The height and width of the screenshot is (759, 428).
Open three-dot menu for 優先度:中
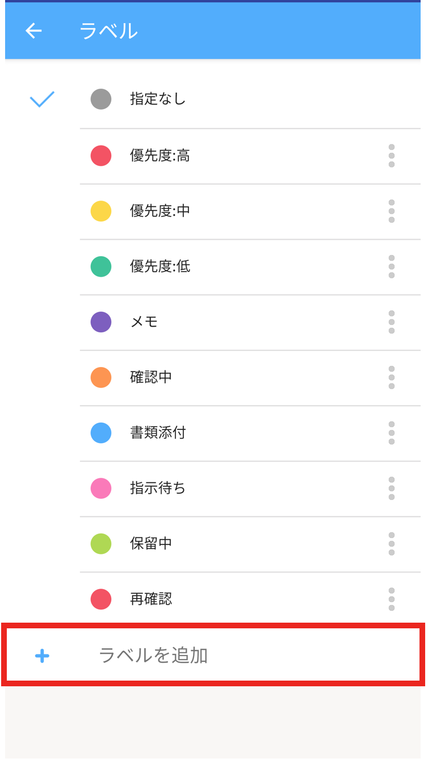[x=391, y=211]
